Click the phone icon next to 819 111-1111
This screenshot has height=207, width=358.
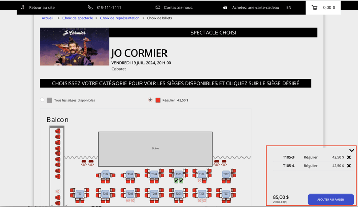[x=90, y=7]
